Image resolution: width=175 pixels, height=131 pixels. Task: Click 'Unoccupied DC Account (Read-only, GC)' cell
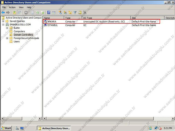[104, 22]
